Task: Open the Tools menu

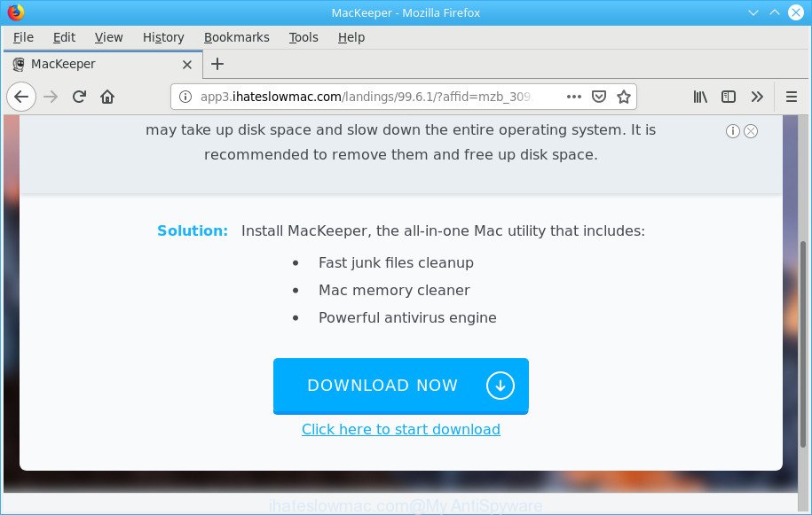Action: click(304, 37)
